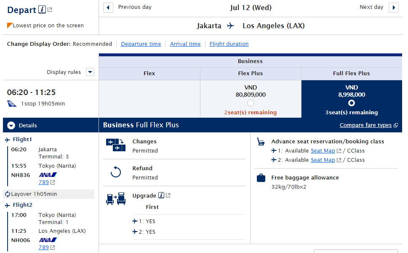The width and height of the screenshot is (408, 253).
Task: Click the external link icon next to Upgrade
Action: tap(168, 195)
